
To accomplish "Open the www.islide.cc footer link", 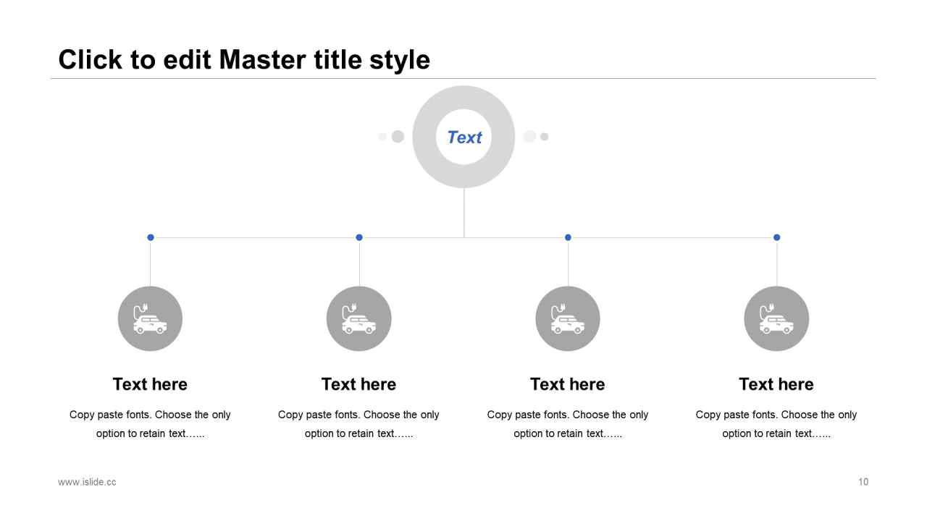I will pos(87,482).
